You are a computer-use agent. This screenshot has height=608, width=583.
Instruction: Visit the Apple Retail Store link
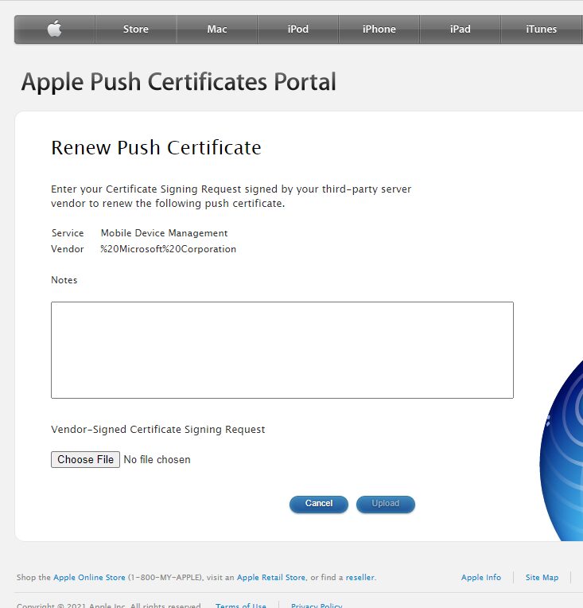tap(270, 578)
